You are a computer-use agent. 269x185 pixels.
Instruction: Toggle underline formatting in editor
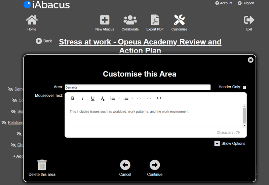(93, 98)
